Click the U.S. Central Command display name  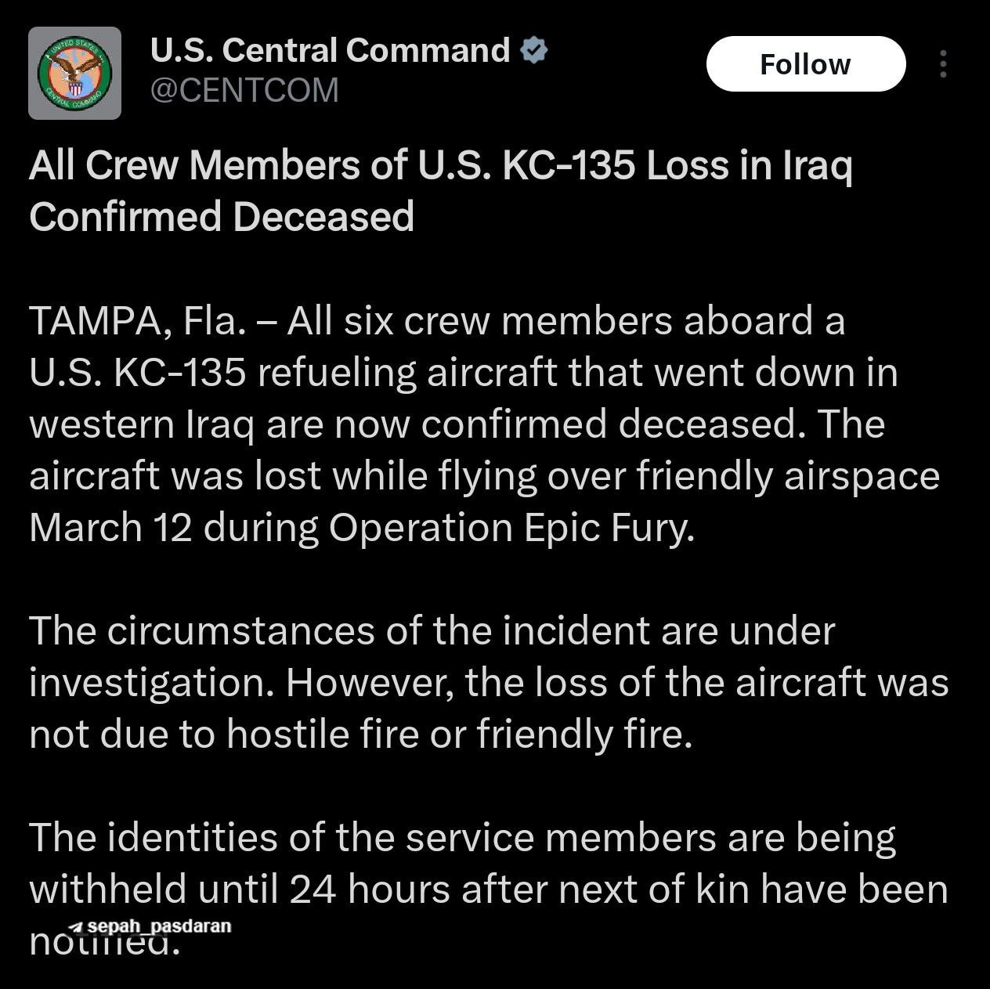tap(330, 50)
